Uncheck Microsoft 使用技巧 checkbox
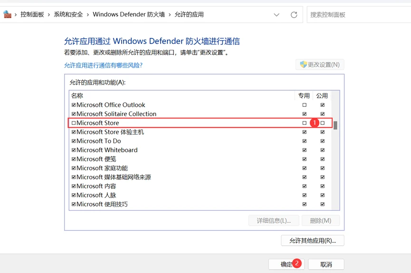 pyautogui.click(x=74, y=204)
